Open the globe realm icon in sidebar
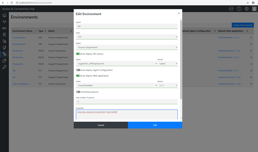Screen dimensions: 258x152 (5, 48)
